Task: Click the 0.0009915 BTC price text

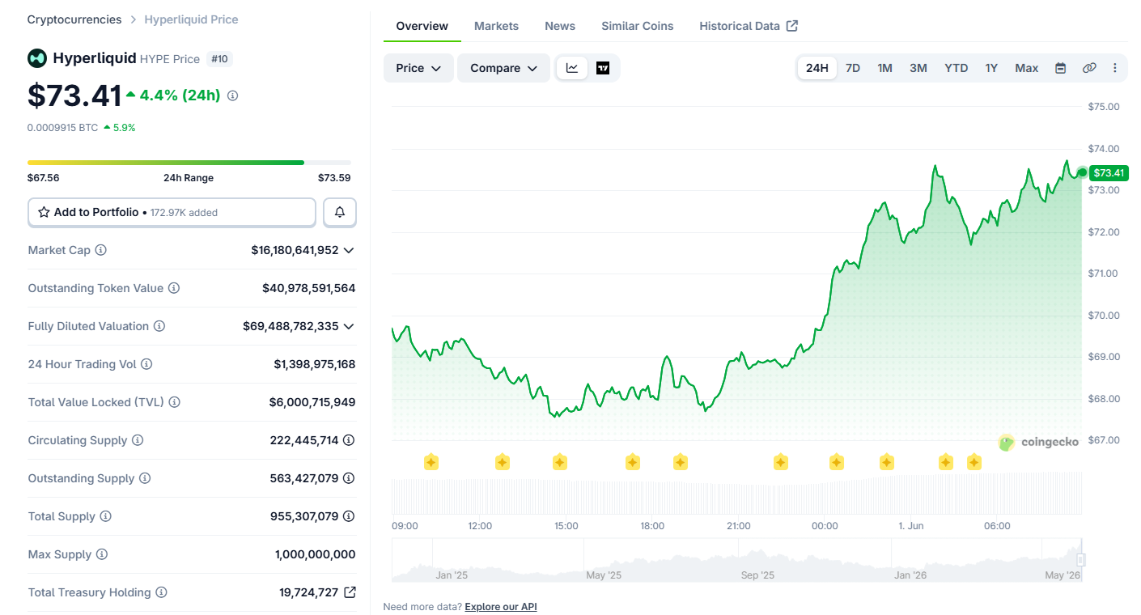Action: (x=63, y=128)
